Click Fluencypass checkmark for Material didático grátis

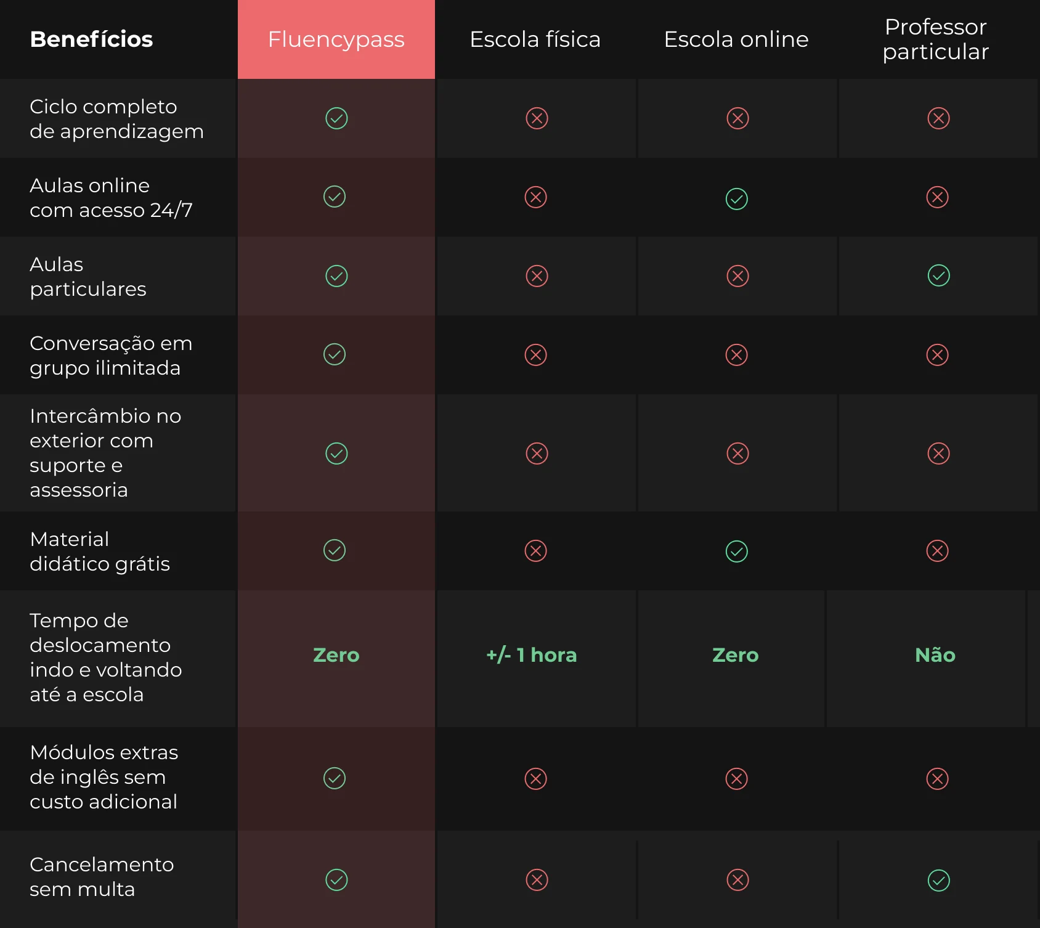[335, 550]
